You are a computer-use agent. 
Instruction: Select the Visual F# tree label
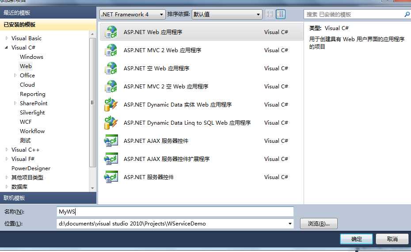click(x=23, y=159)
